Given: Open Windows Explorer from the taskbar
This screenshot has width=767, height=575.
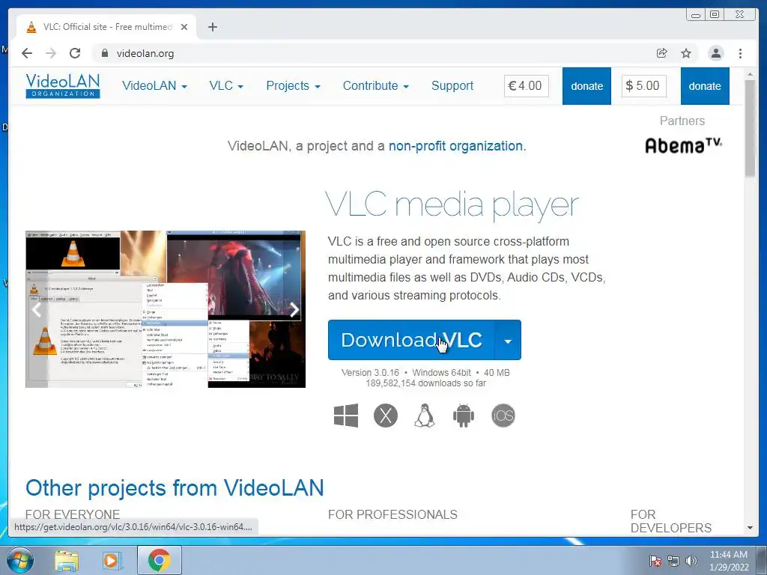Looking at the screenshot, I should (x=67, y=560).
